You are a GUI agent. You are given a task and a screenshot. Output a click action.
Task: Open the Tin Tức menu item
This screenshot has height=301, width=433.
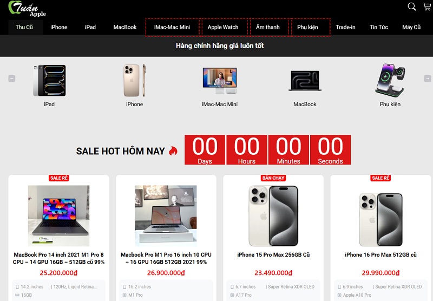tap(378, 27)
